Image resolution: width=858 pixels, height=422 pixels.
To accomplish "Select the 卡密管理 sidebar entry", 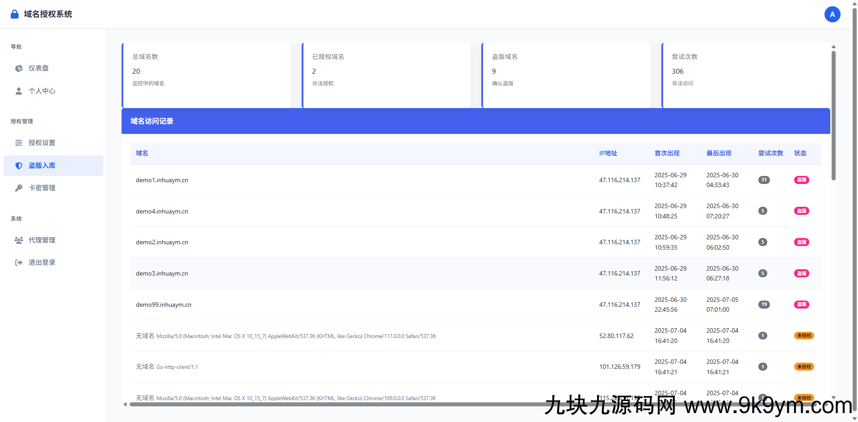I will tap(42, 188).
